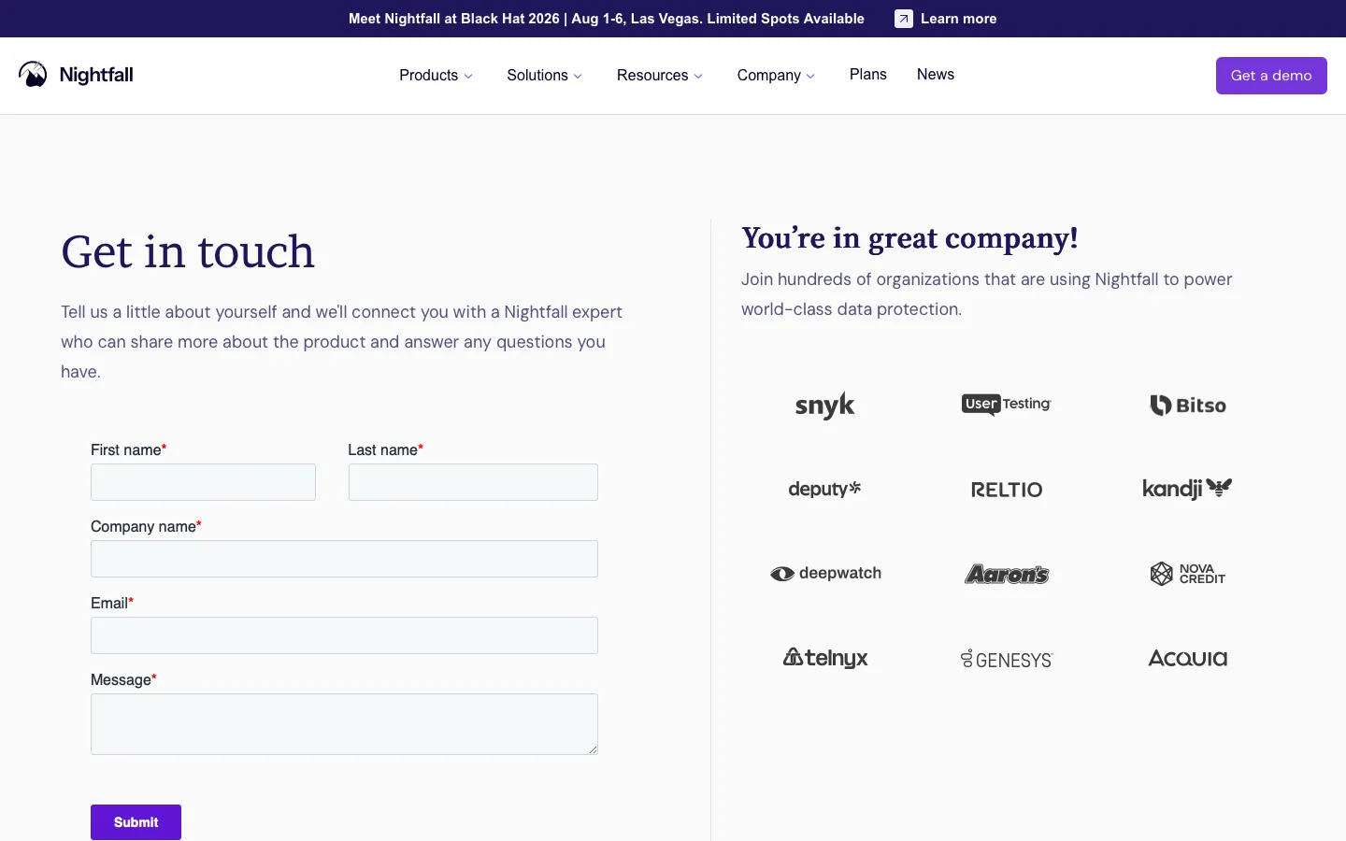This screenshot has width=1346, height=841.
Task: Click the 'Get in touch' heading
Action: pyautogui.click(x=188, y=252)
